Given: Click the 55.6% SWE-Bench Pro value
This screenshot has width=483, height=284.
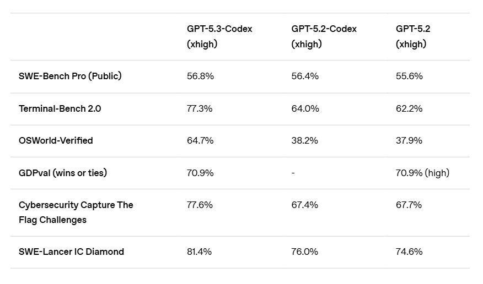Looking at the screenshot, I should point(409,77).
